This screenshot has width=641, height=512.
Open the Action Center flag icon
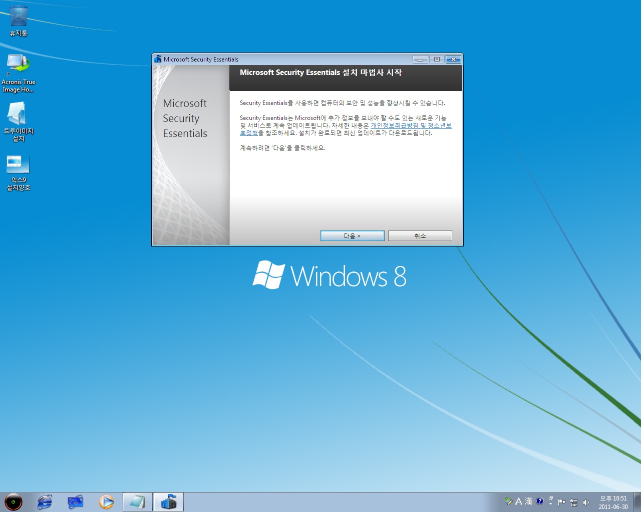point(561,502)
